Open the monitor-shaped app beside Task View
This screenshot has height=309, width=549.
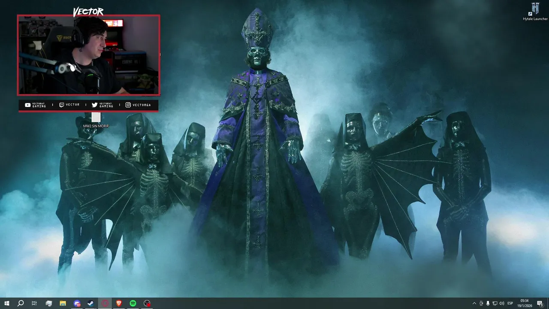tap(48, 303)
